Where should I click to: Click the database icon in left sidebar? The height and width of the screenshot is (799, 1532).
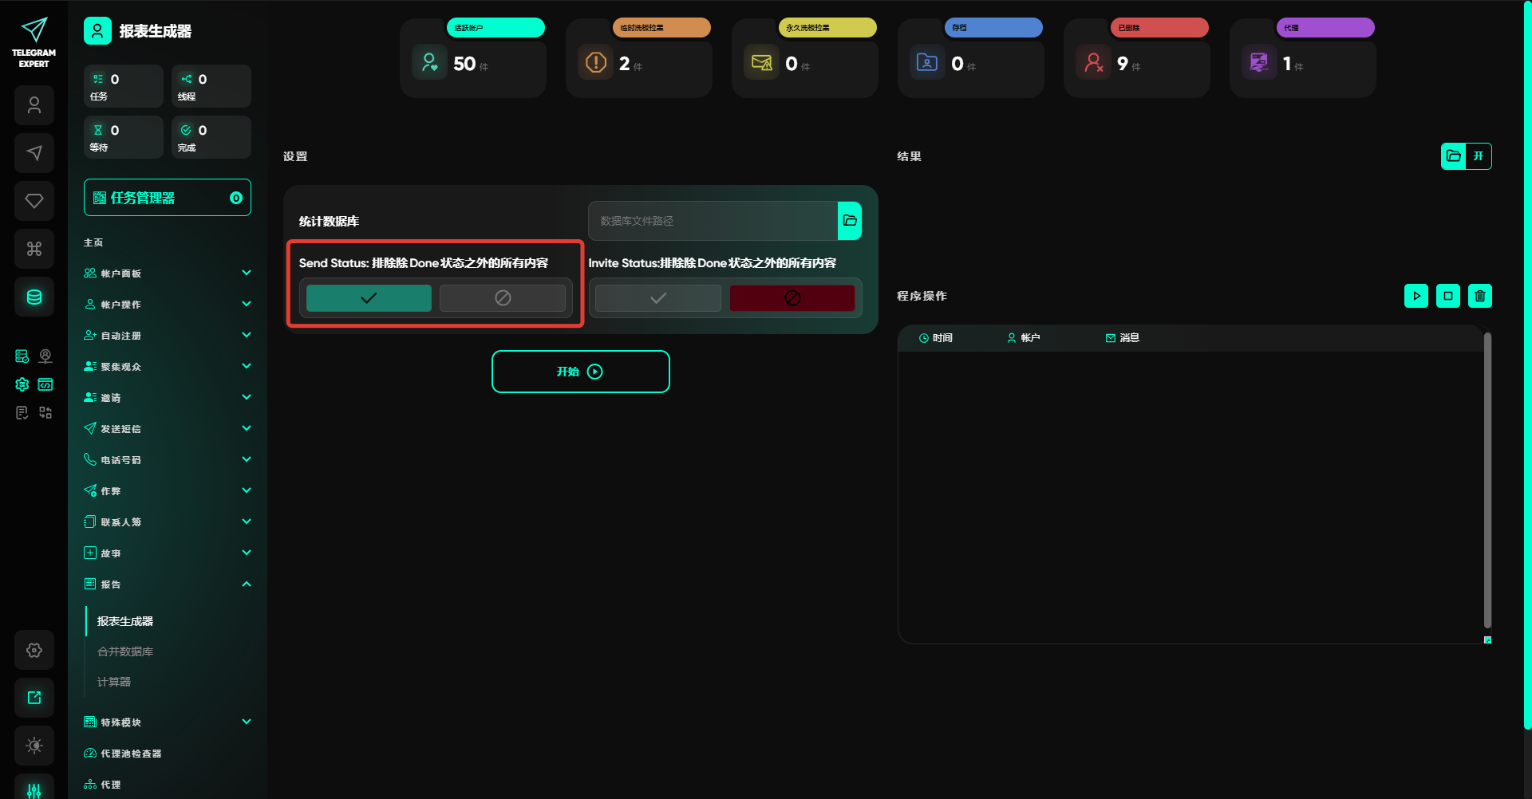click(34, 297)
